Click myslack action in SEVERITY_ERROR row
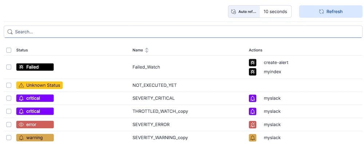 272,124
